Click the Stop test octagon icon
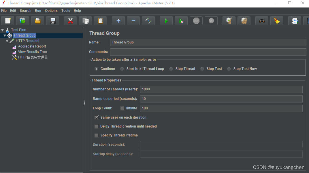The height and width of the screenshot is (173, 309). pyautogui.click(x=196, y=21)
